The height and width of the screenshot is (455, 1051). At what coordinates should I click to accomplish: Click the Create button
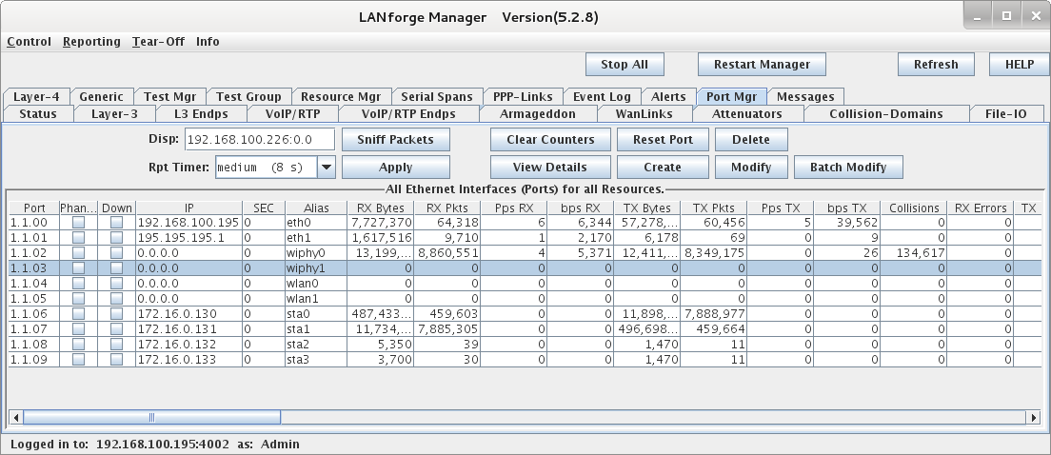663,168
